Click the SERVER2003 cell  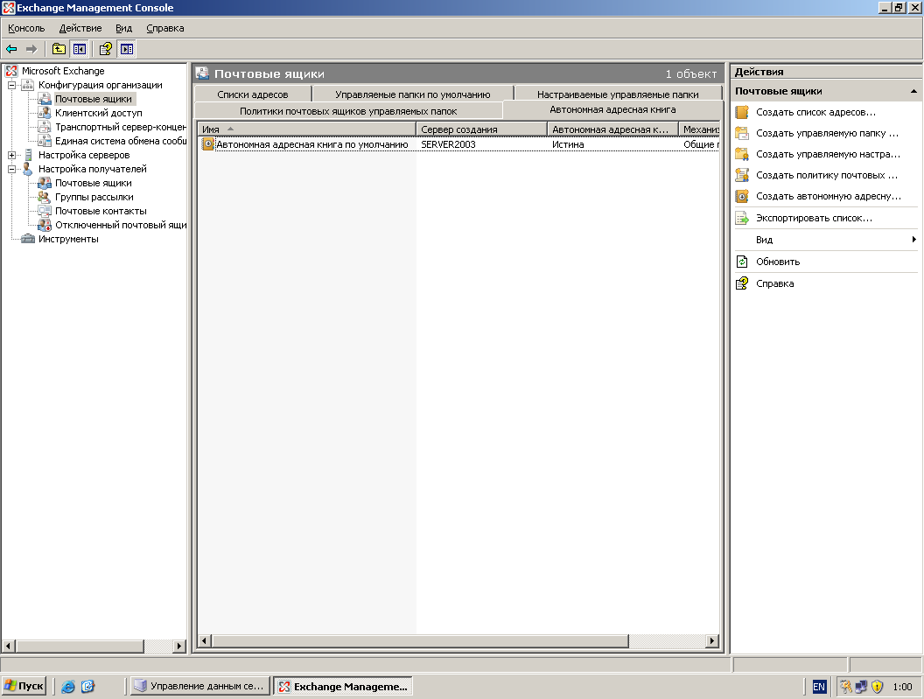[x=448, y=144]
